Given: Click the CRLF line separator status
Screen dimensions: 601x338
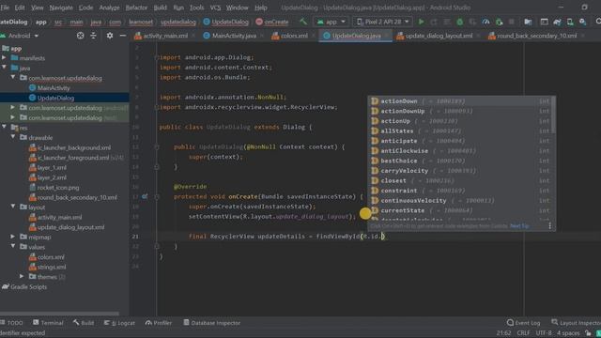Looking at the screenshot, I should point(523,333).
